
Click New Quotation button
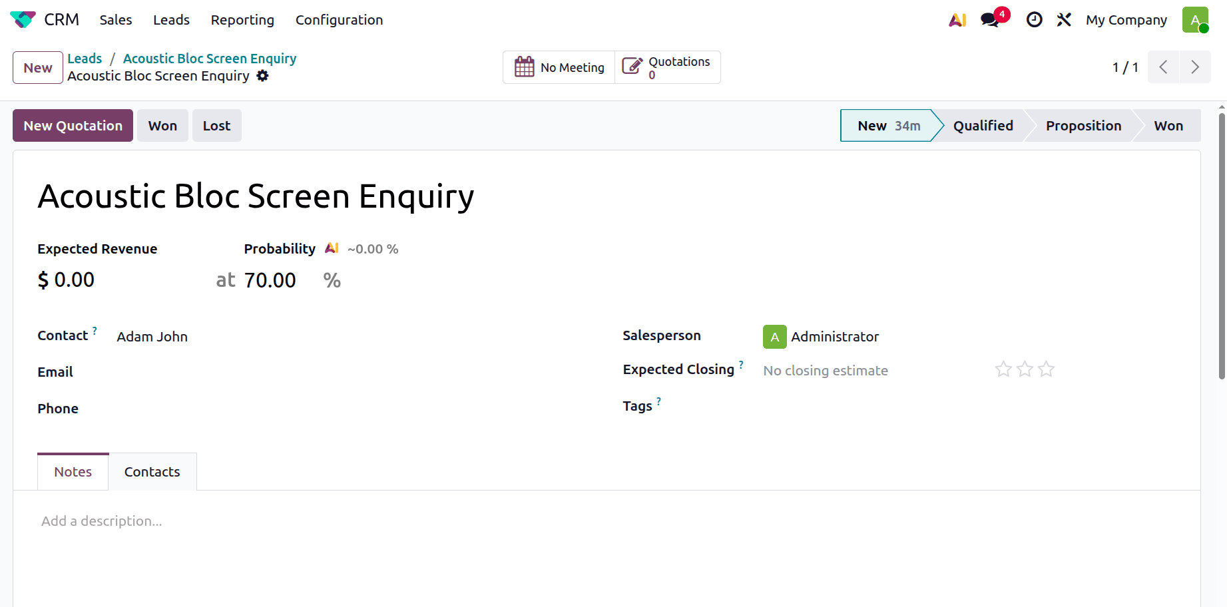pos(73,126)
